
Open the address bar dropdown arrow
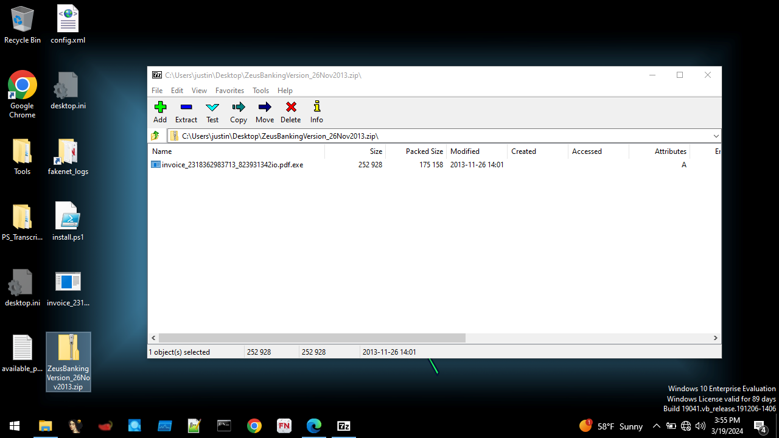(x=716, y=136)
